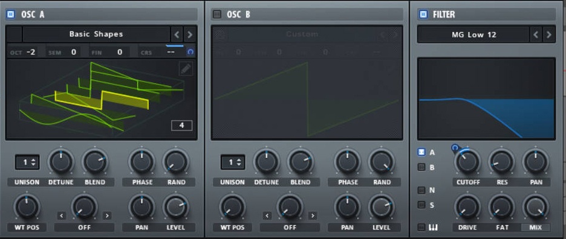Click the OSC A FIN value field
The width and height of the screenshot is (566, 239).
pos(120,52)
